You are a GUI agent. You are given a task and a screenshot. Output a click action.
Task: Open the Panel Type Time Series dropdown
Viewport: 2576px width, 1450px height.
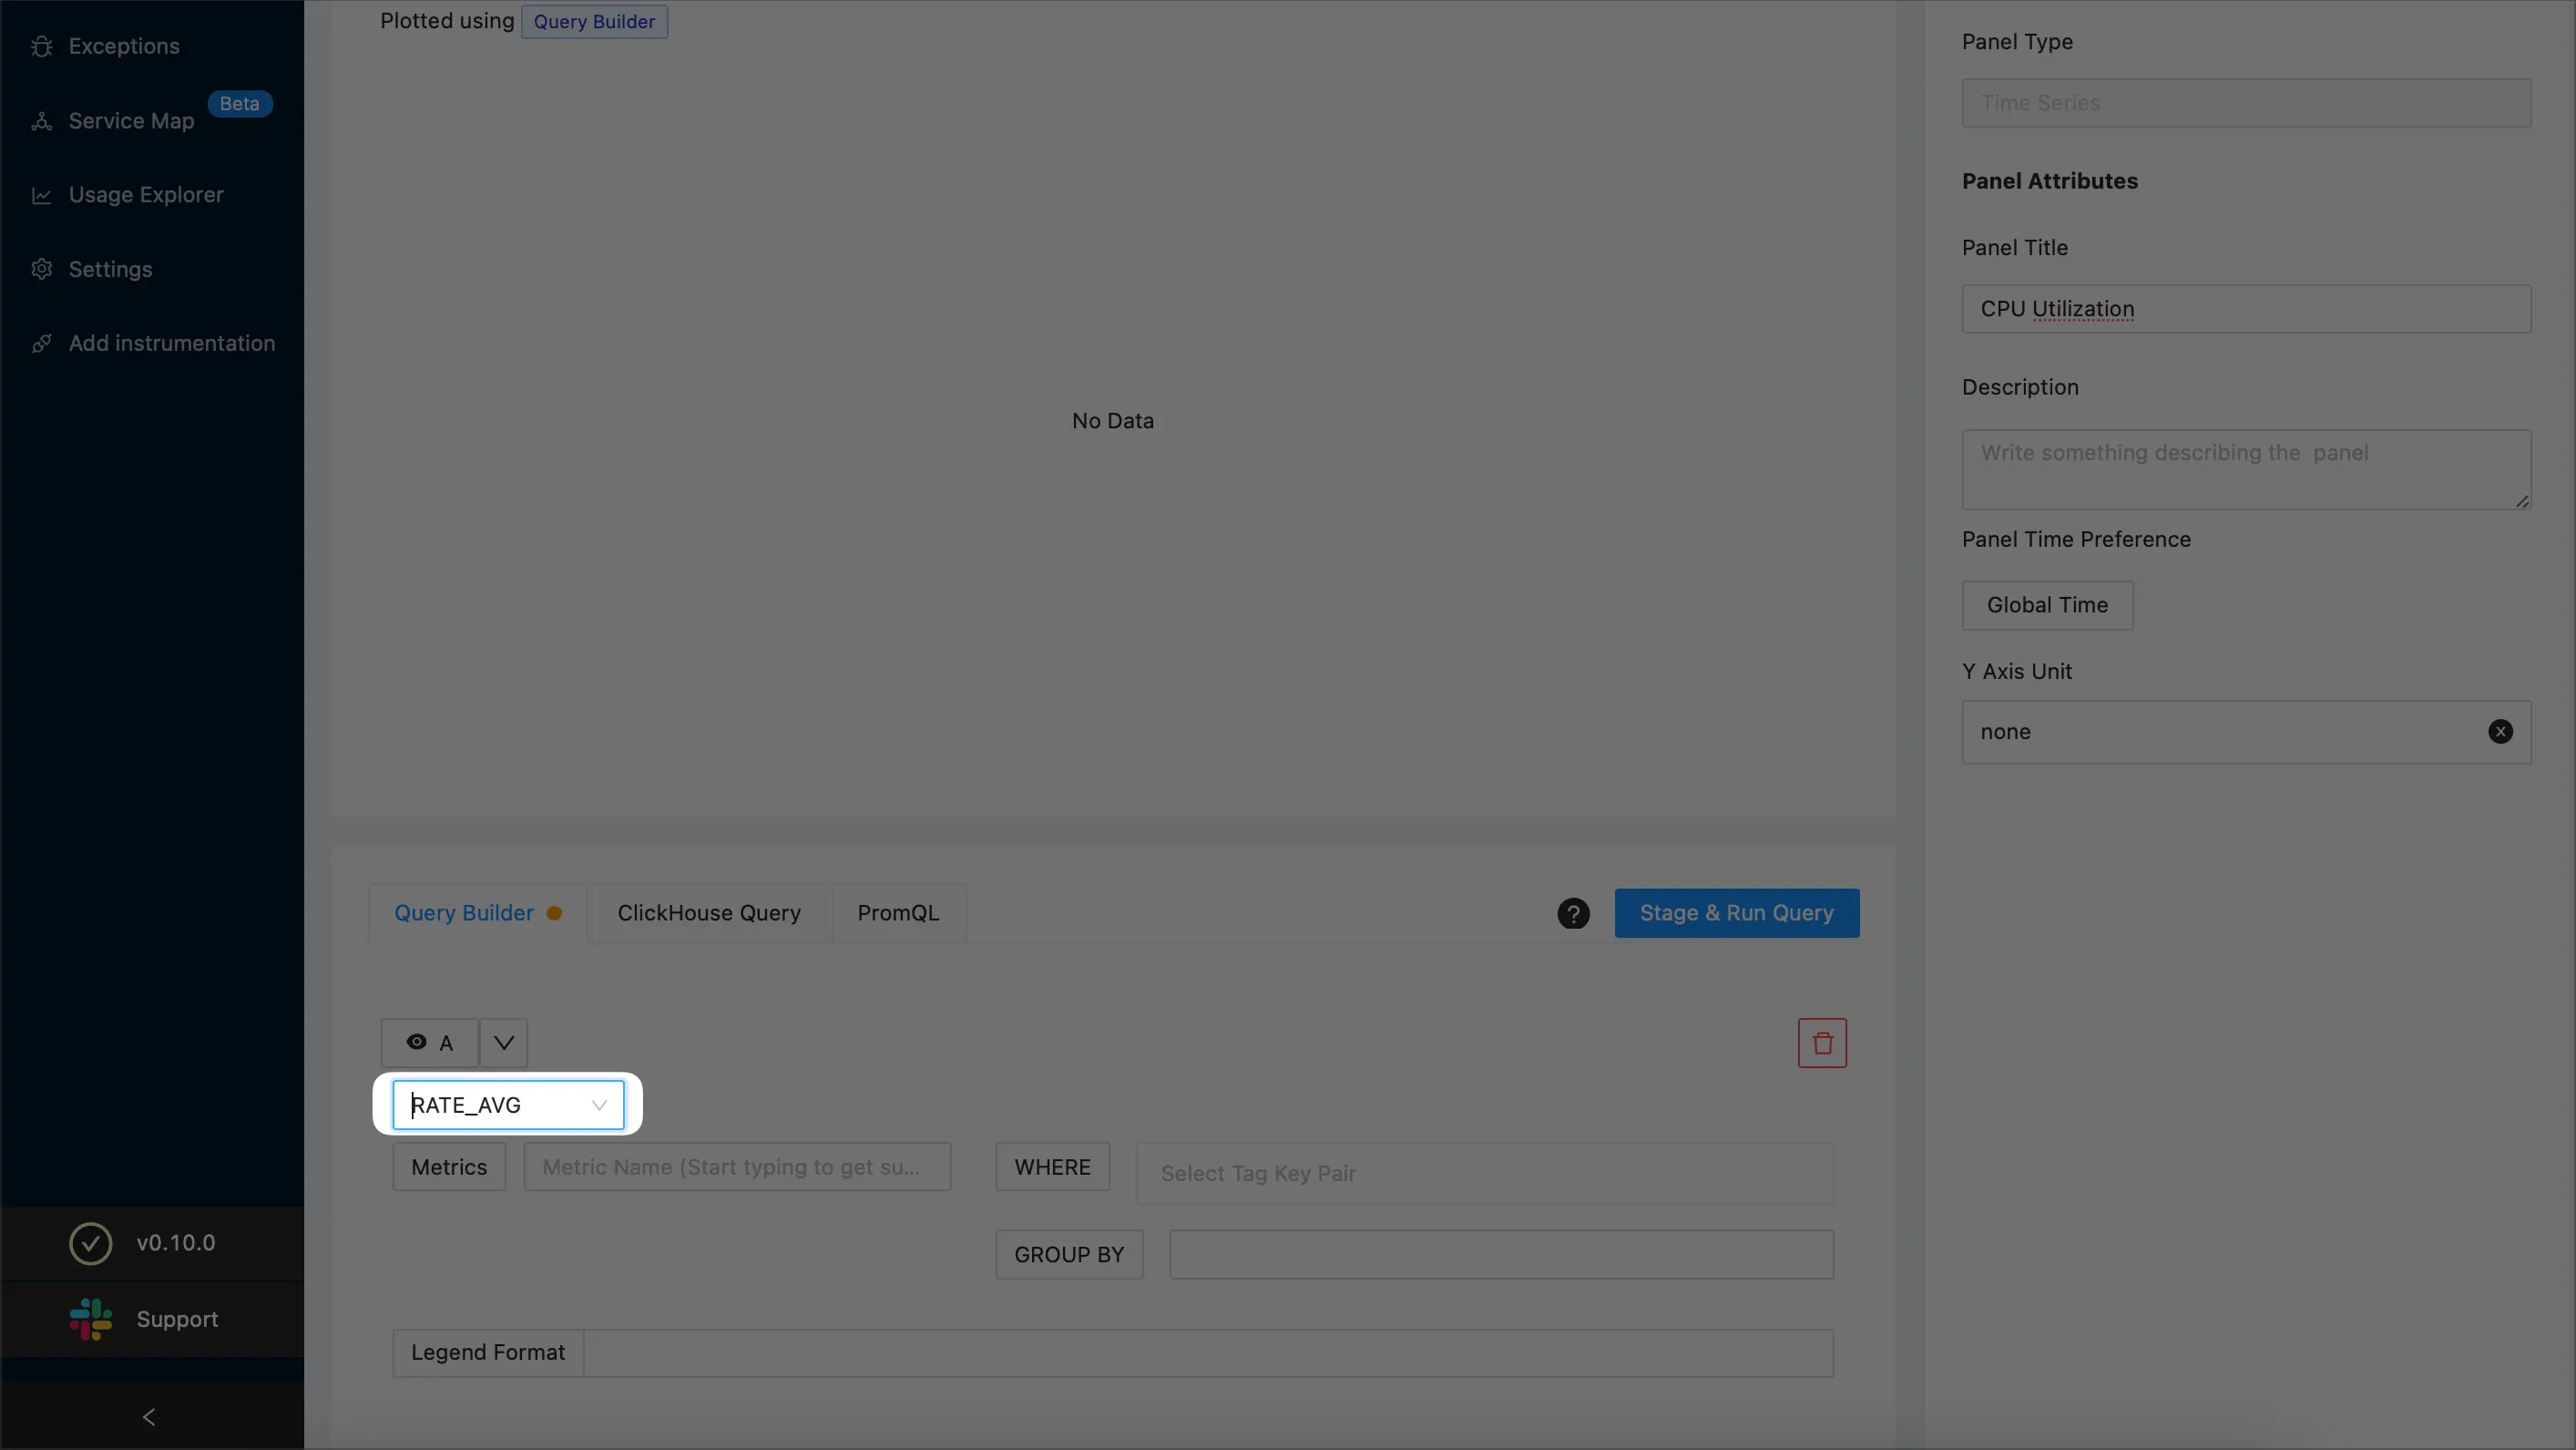click(2246, 103)
